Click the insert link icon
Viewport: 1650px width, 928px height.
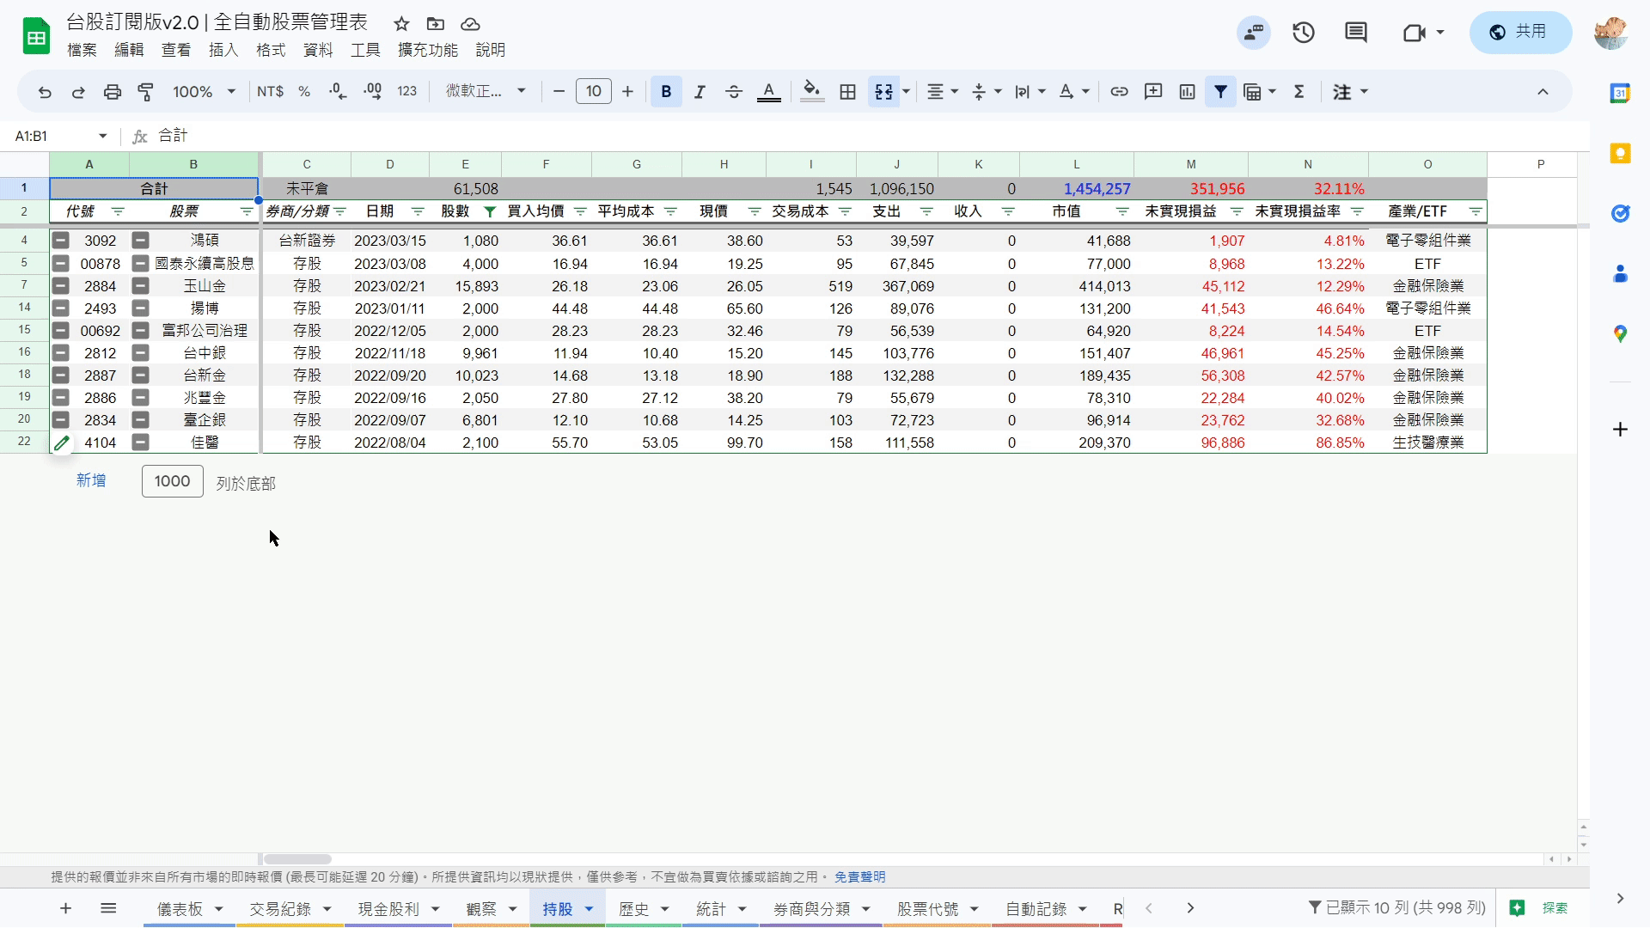(x=1119, y=92)
